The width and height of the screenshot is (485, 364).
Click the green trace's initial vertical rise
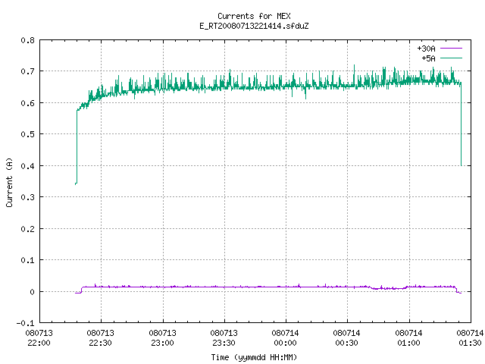[x=77, y=146]
